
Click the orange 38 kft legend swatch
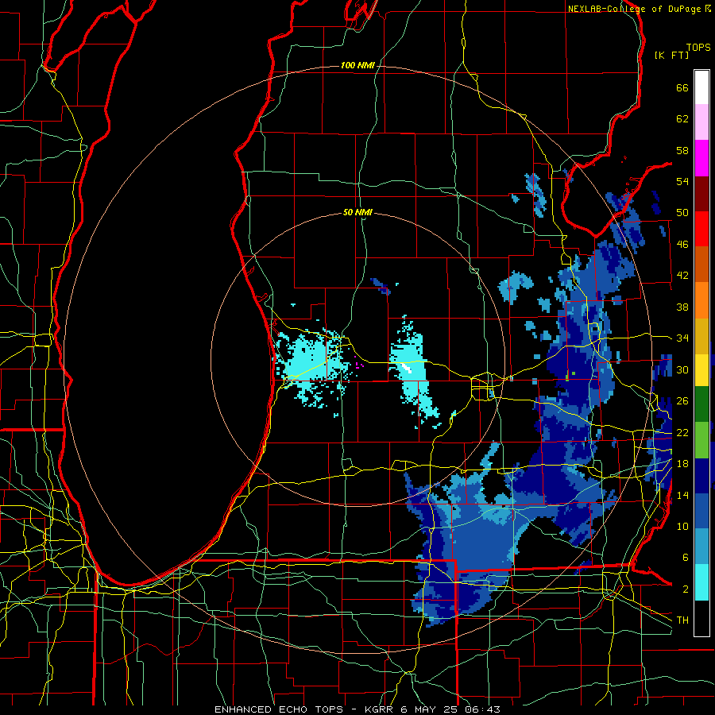(701, 300)
